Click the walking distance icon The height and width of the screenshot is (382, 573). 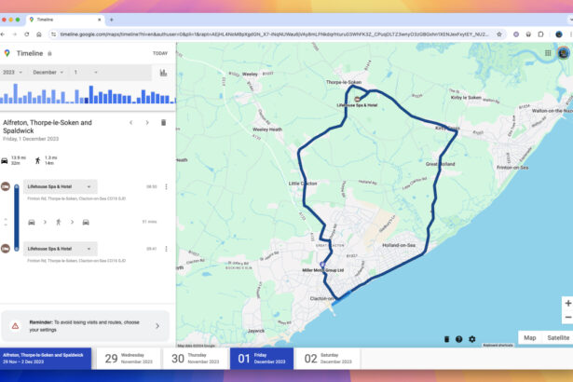tap(37, 160)
